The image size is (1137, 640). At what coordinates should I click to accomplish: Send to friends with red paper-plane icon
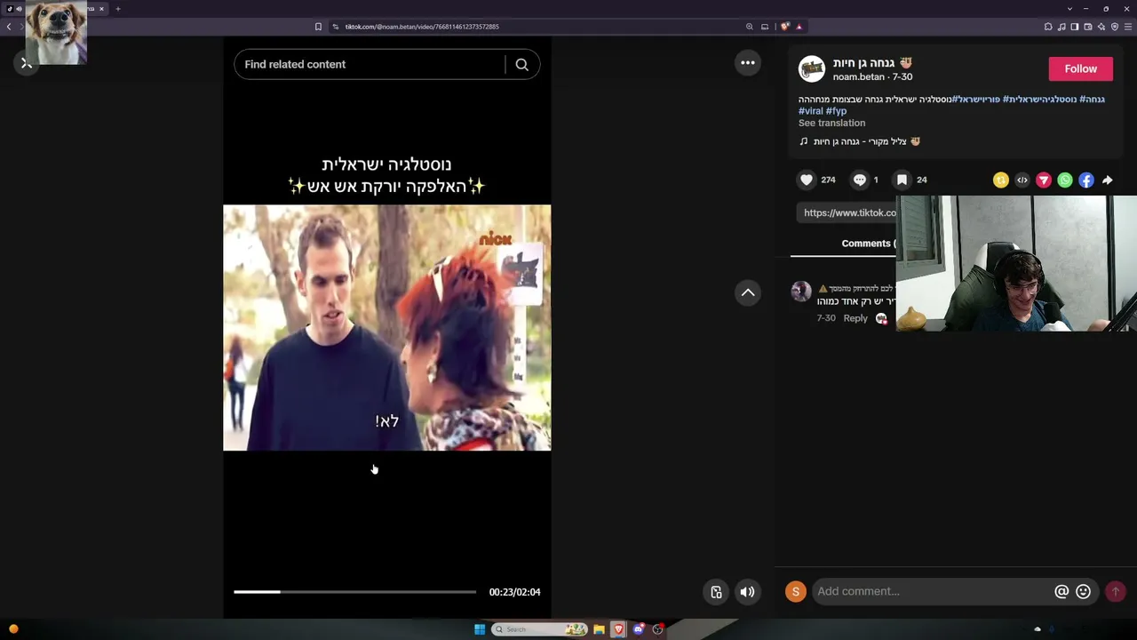tap(1044, 180)
